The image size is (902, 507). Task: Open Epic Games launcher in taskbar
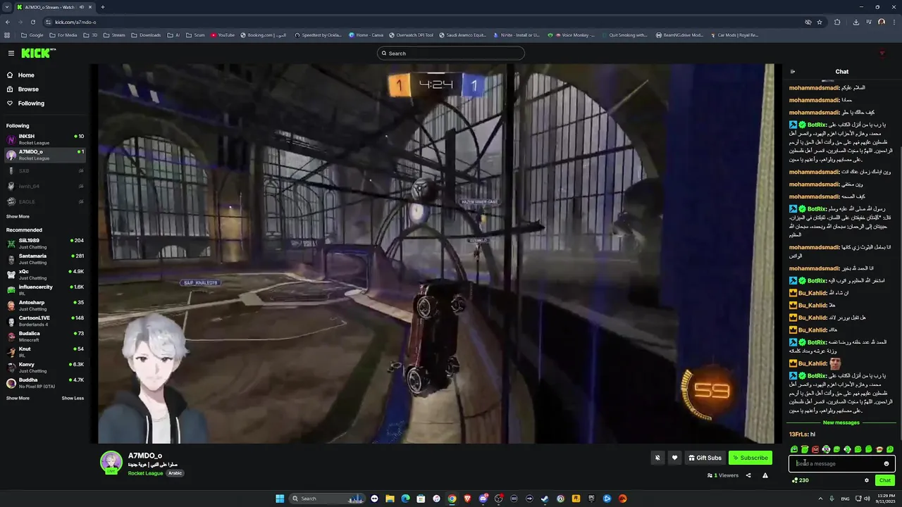tap(591, 499)
